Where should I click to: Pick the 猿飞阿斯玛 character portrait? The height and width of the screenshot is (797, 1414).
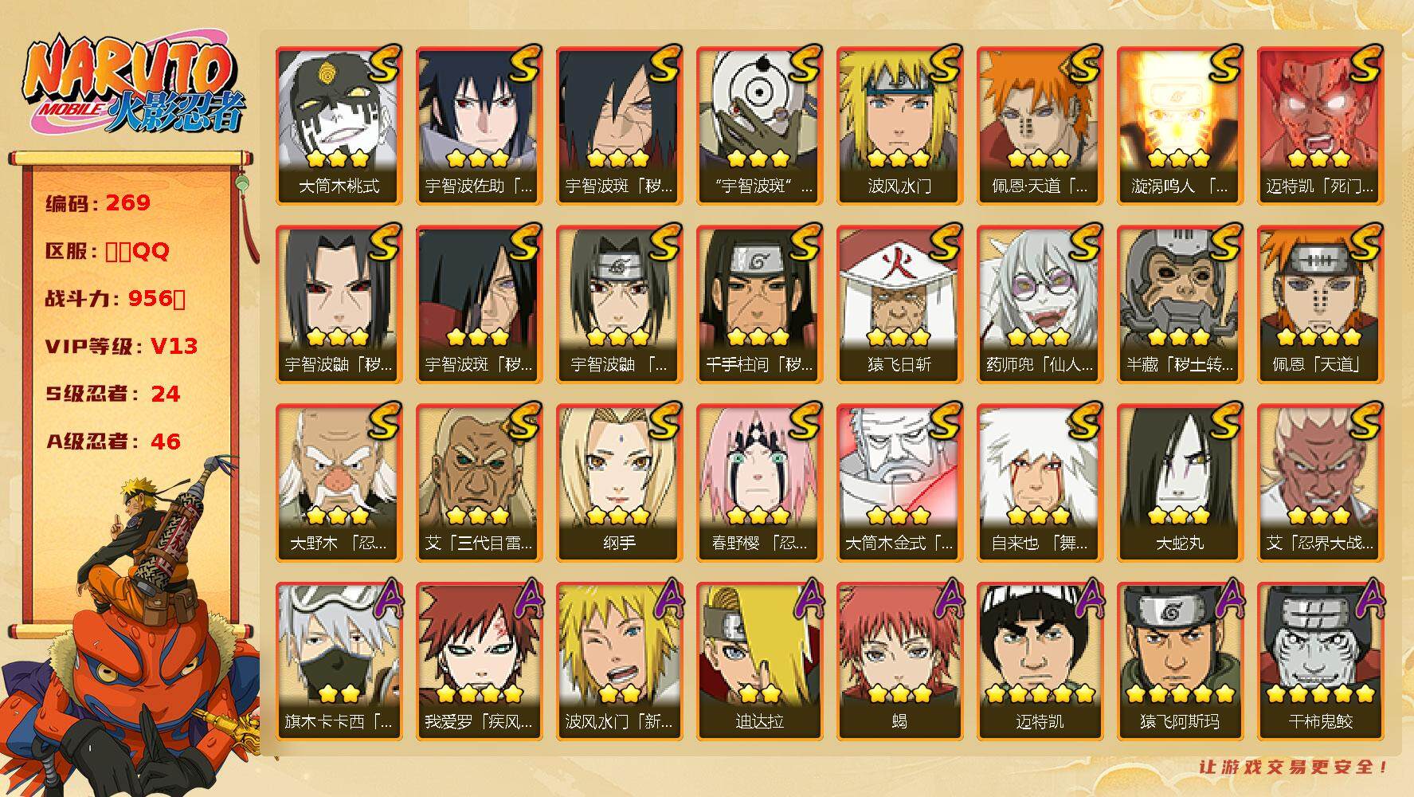(1181, 662)
